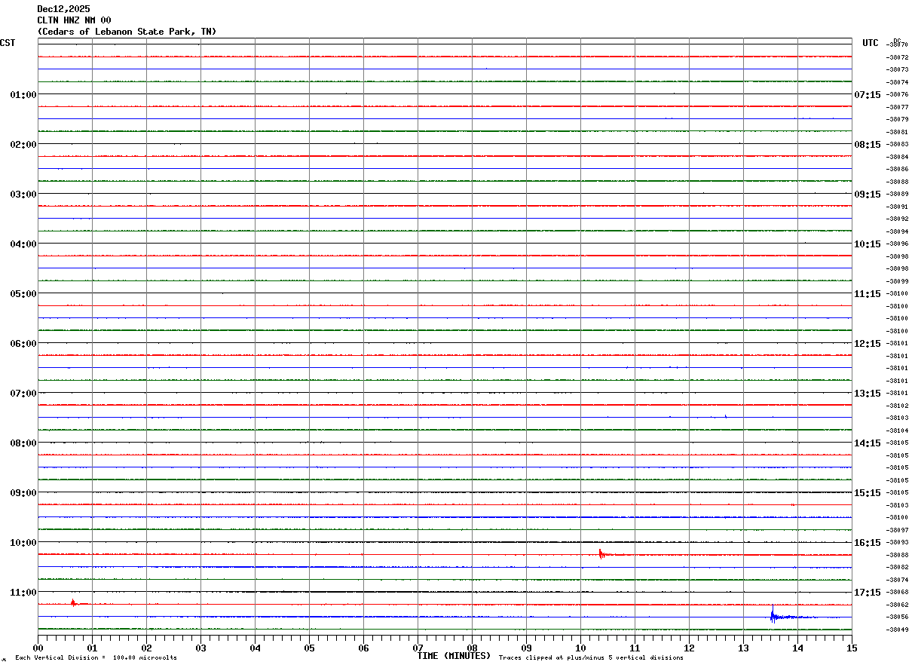Click the 12:15 UTC time label

tap(867, 343)
